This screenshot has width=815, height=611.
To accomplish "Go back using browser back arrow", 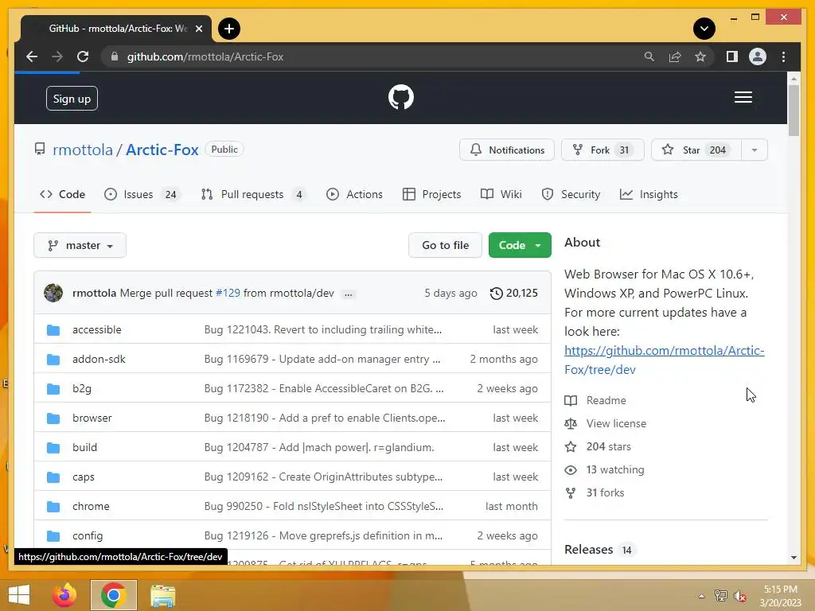I will (x=32, y=56).
